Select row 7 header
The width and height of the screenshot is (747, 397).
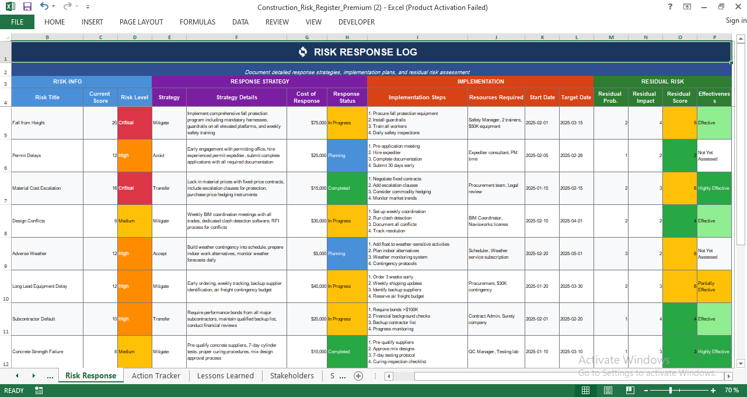(5, 188)
